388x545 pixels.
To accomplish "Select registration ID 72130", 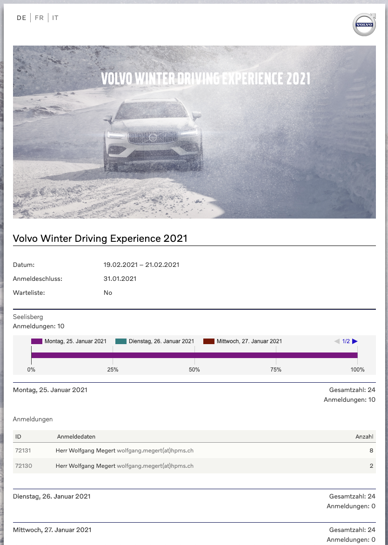I will [x=24, y=466].
